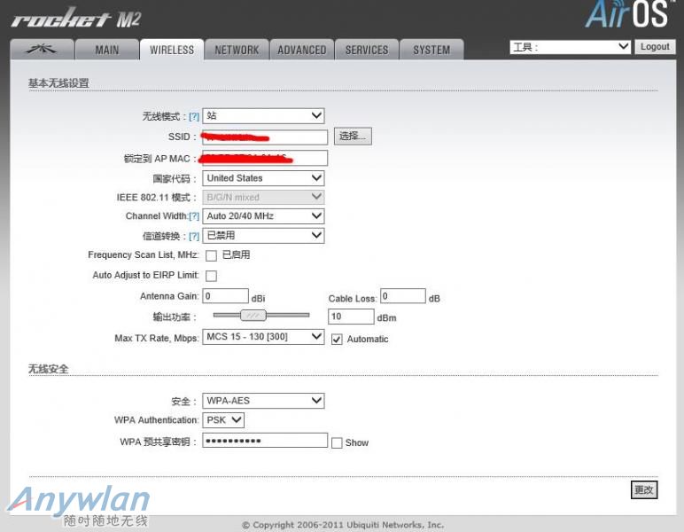684x532 pixels.
Task: Open the MAIN tab
Action: point(106,50)
